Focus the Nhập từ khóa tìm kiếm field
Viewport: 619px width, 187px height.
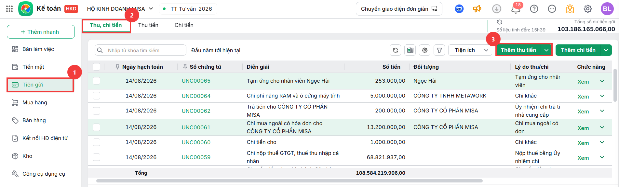click(x=141, y=50)
